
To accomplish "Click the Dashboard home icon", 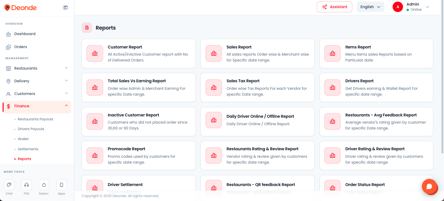I will click(8, 34).
